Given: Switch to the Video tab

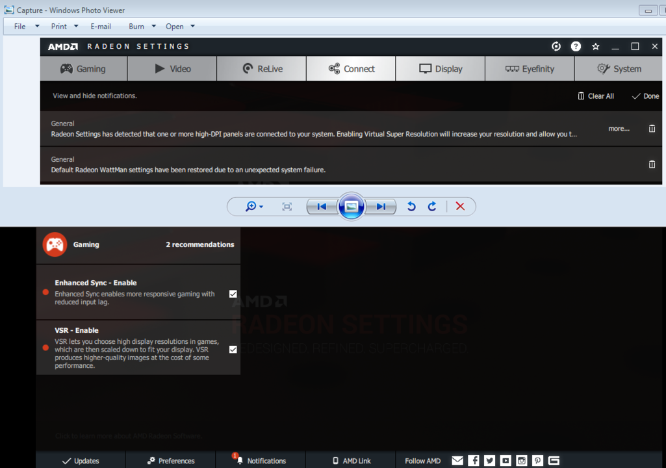Looking at the screenshot, I should point(172,69).
